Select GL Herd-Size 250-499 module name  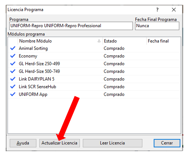click(x=39, y=64)
